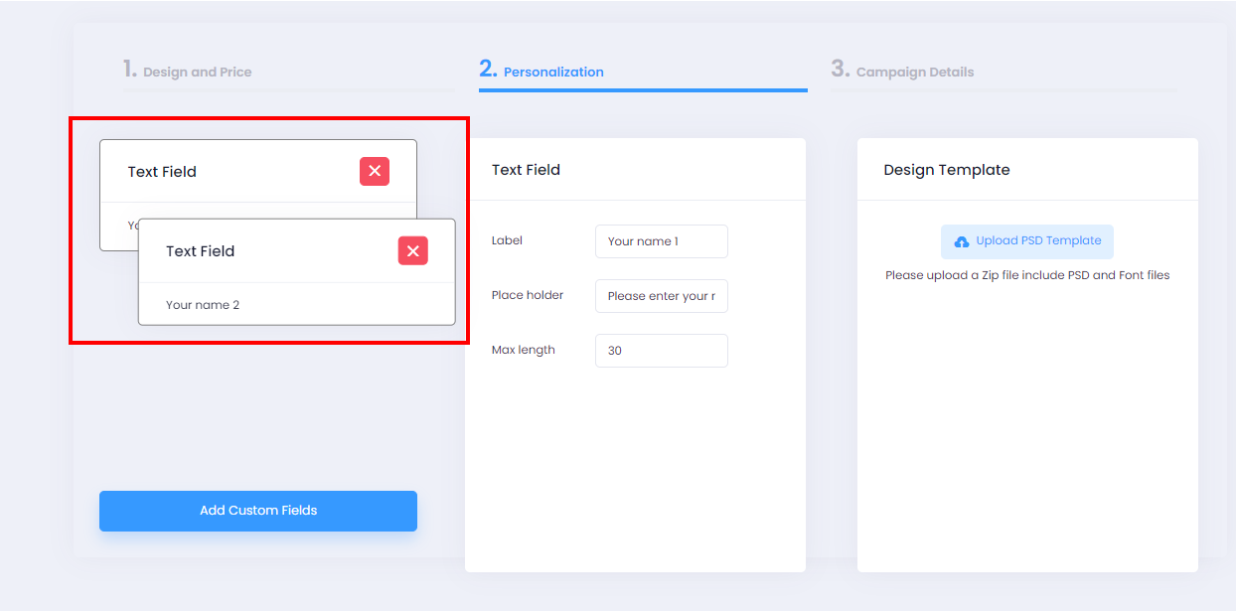Delete the back Text Field card
This screenshot has width=1236, height=611.
point(375,171)
